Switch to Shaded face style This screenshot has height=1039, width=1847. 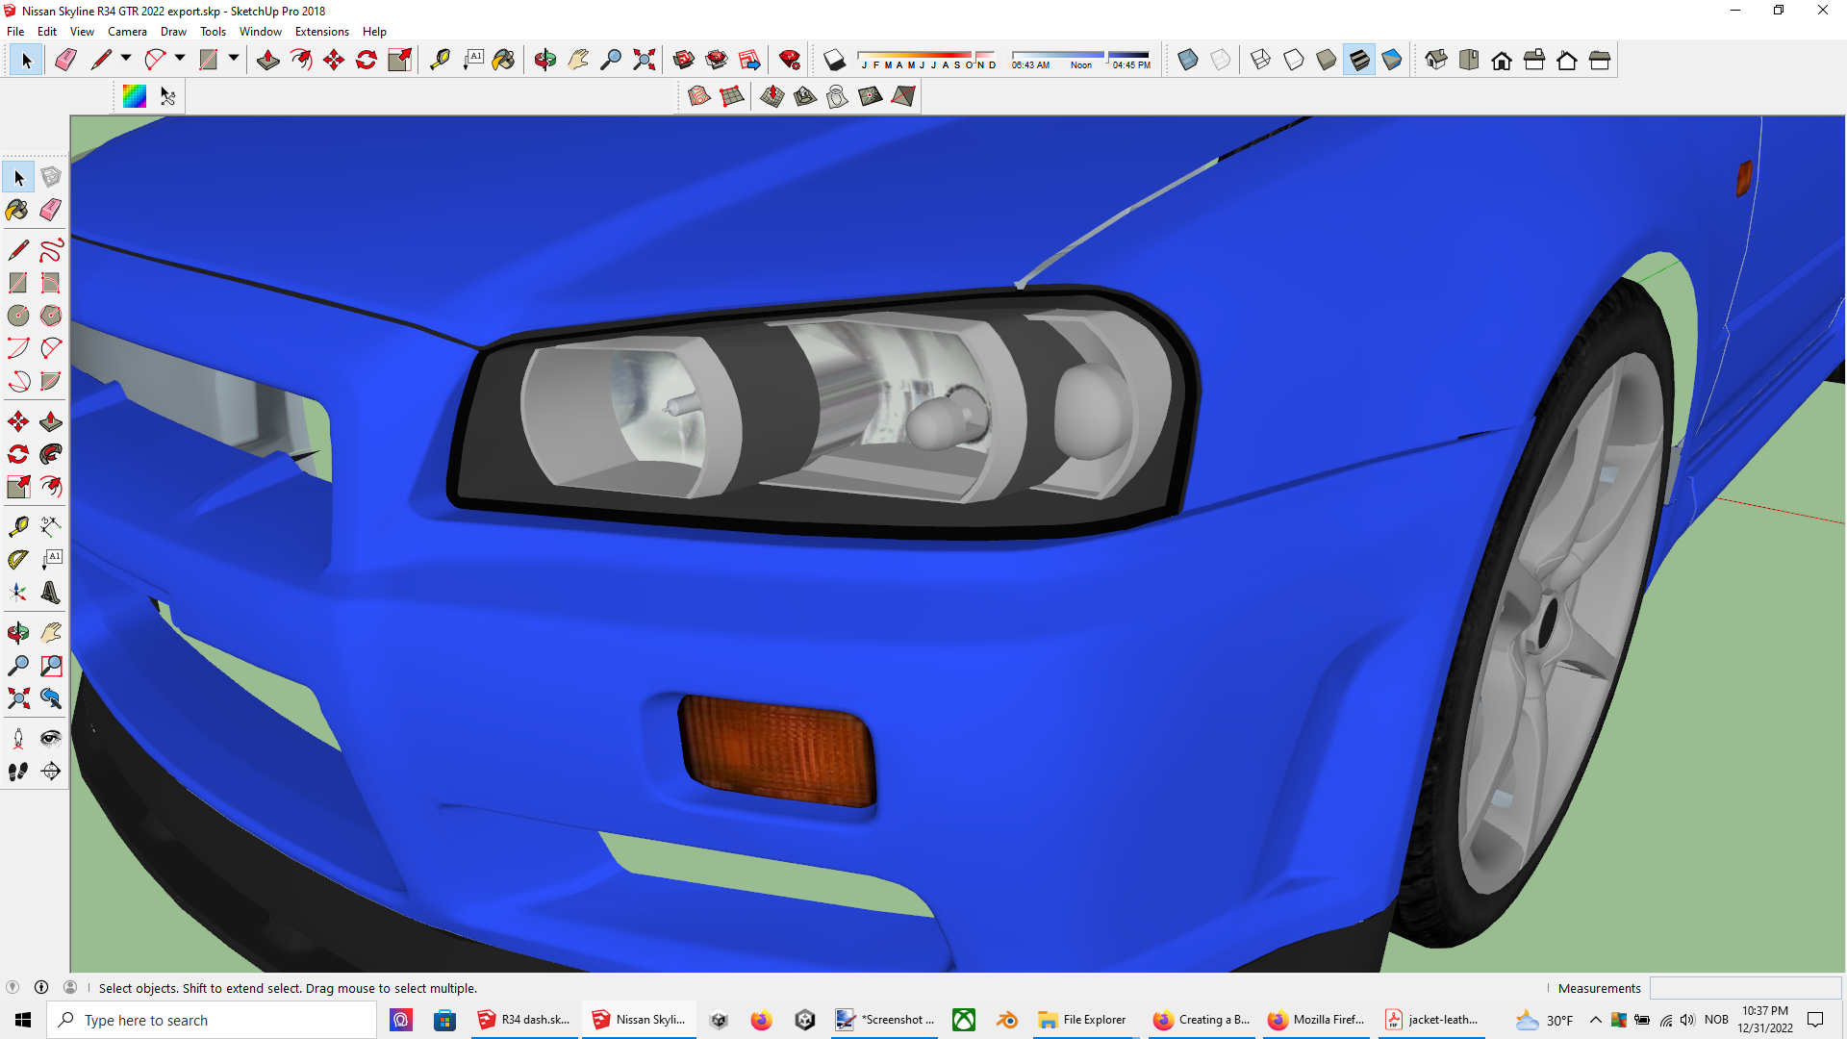tap(1327, 60)
